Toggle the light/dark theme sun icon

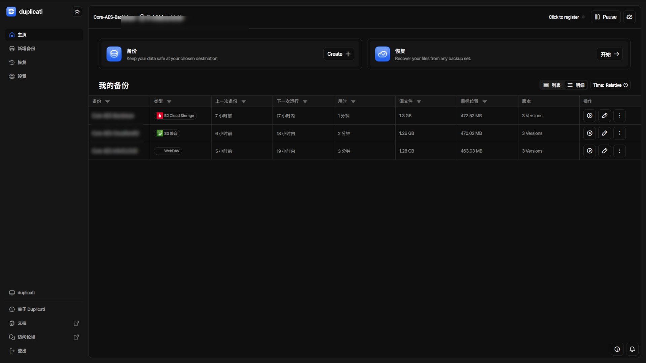(77, 12)
